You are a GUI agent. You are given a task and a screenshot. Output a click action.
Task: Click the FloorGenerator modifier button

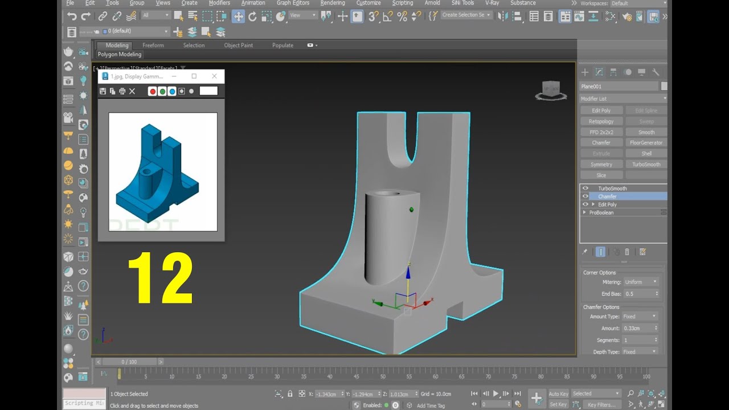(646, 143)
